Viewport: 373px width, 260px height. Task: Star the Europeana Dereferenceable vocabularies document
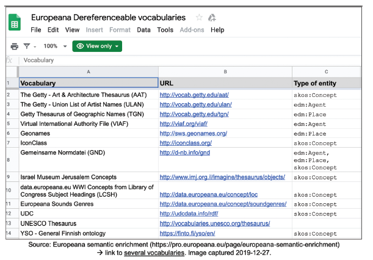coord(199,17)
